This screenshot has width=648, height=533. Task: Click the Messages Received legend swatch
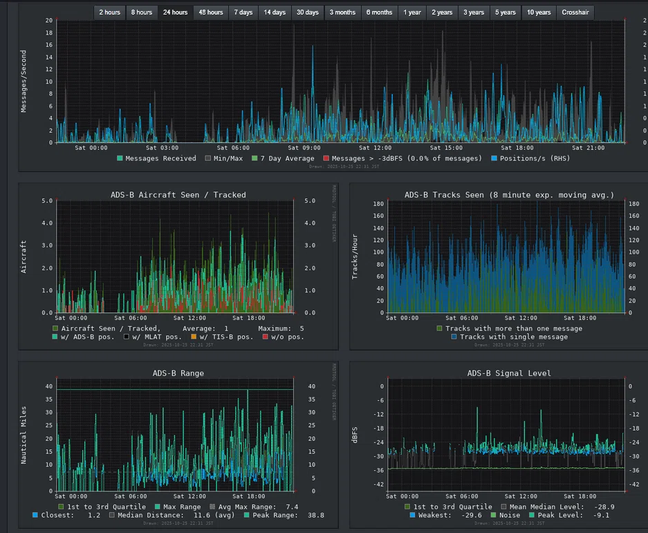120,158
